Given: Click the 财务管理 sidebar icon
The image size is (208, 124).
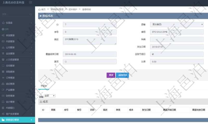Looking at the screenshot, I should tap(3, 96).
